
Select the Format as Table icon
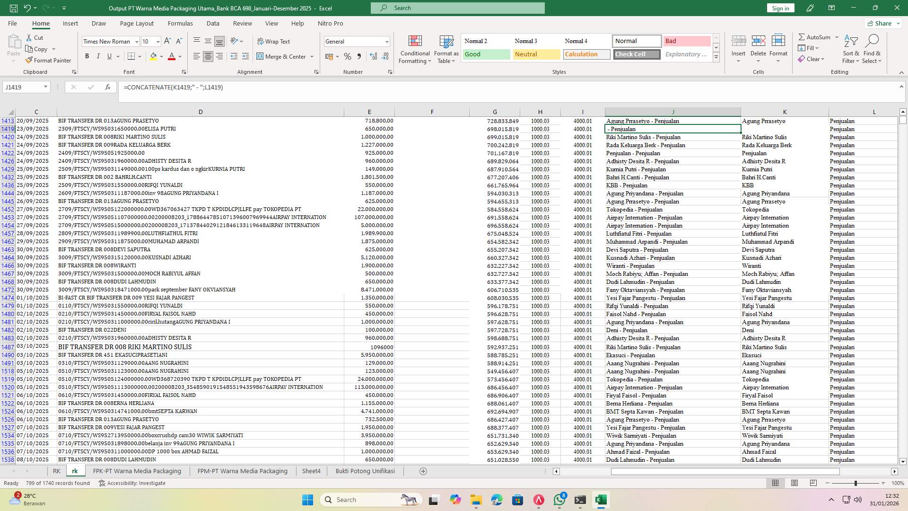coord(445,49)
